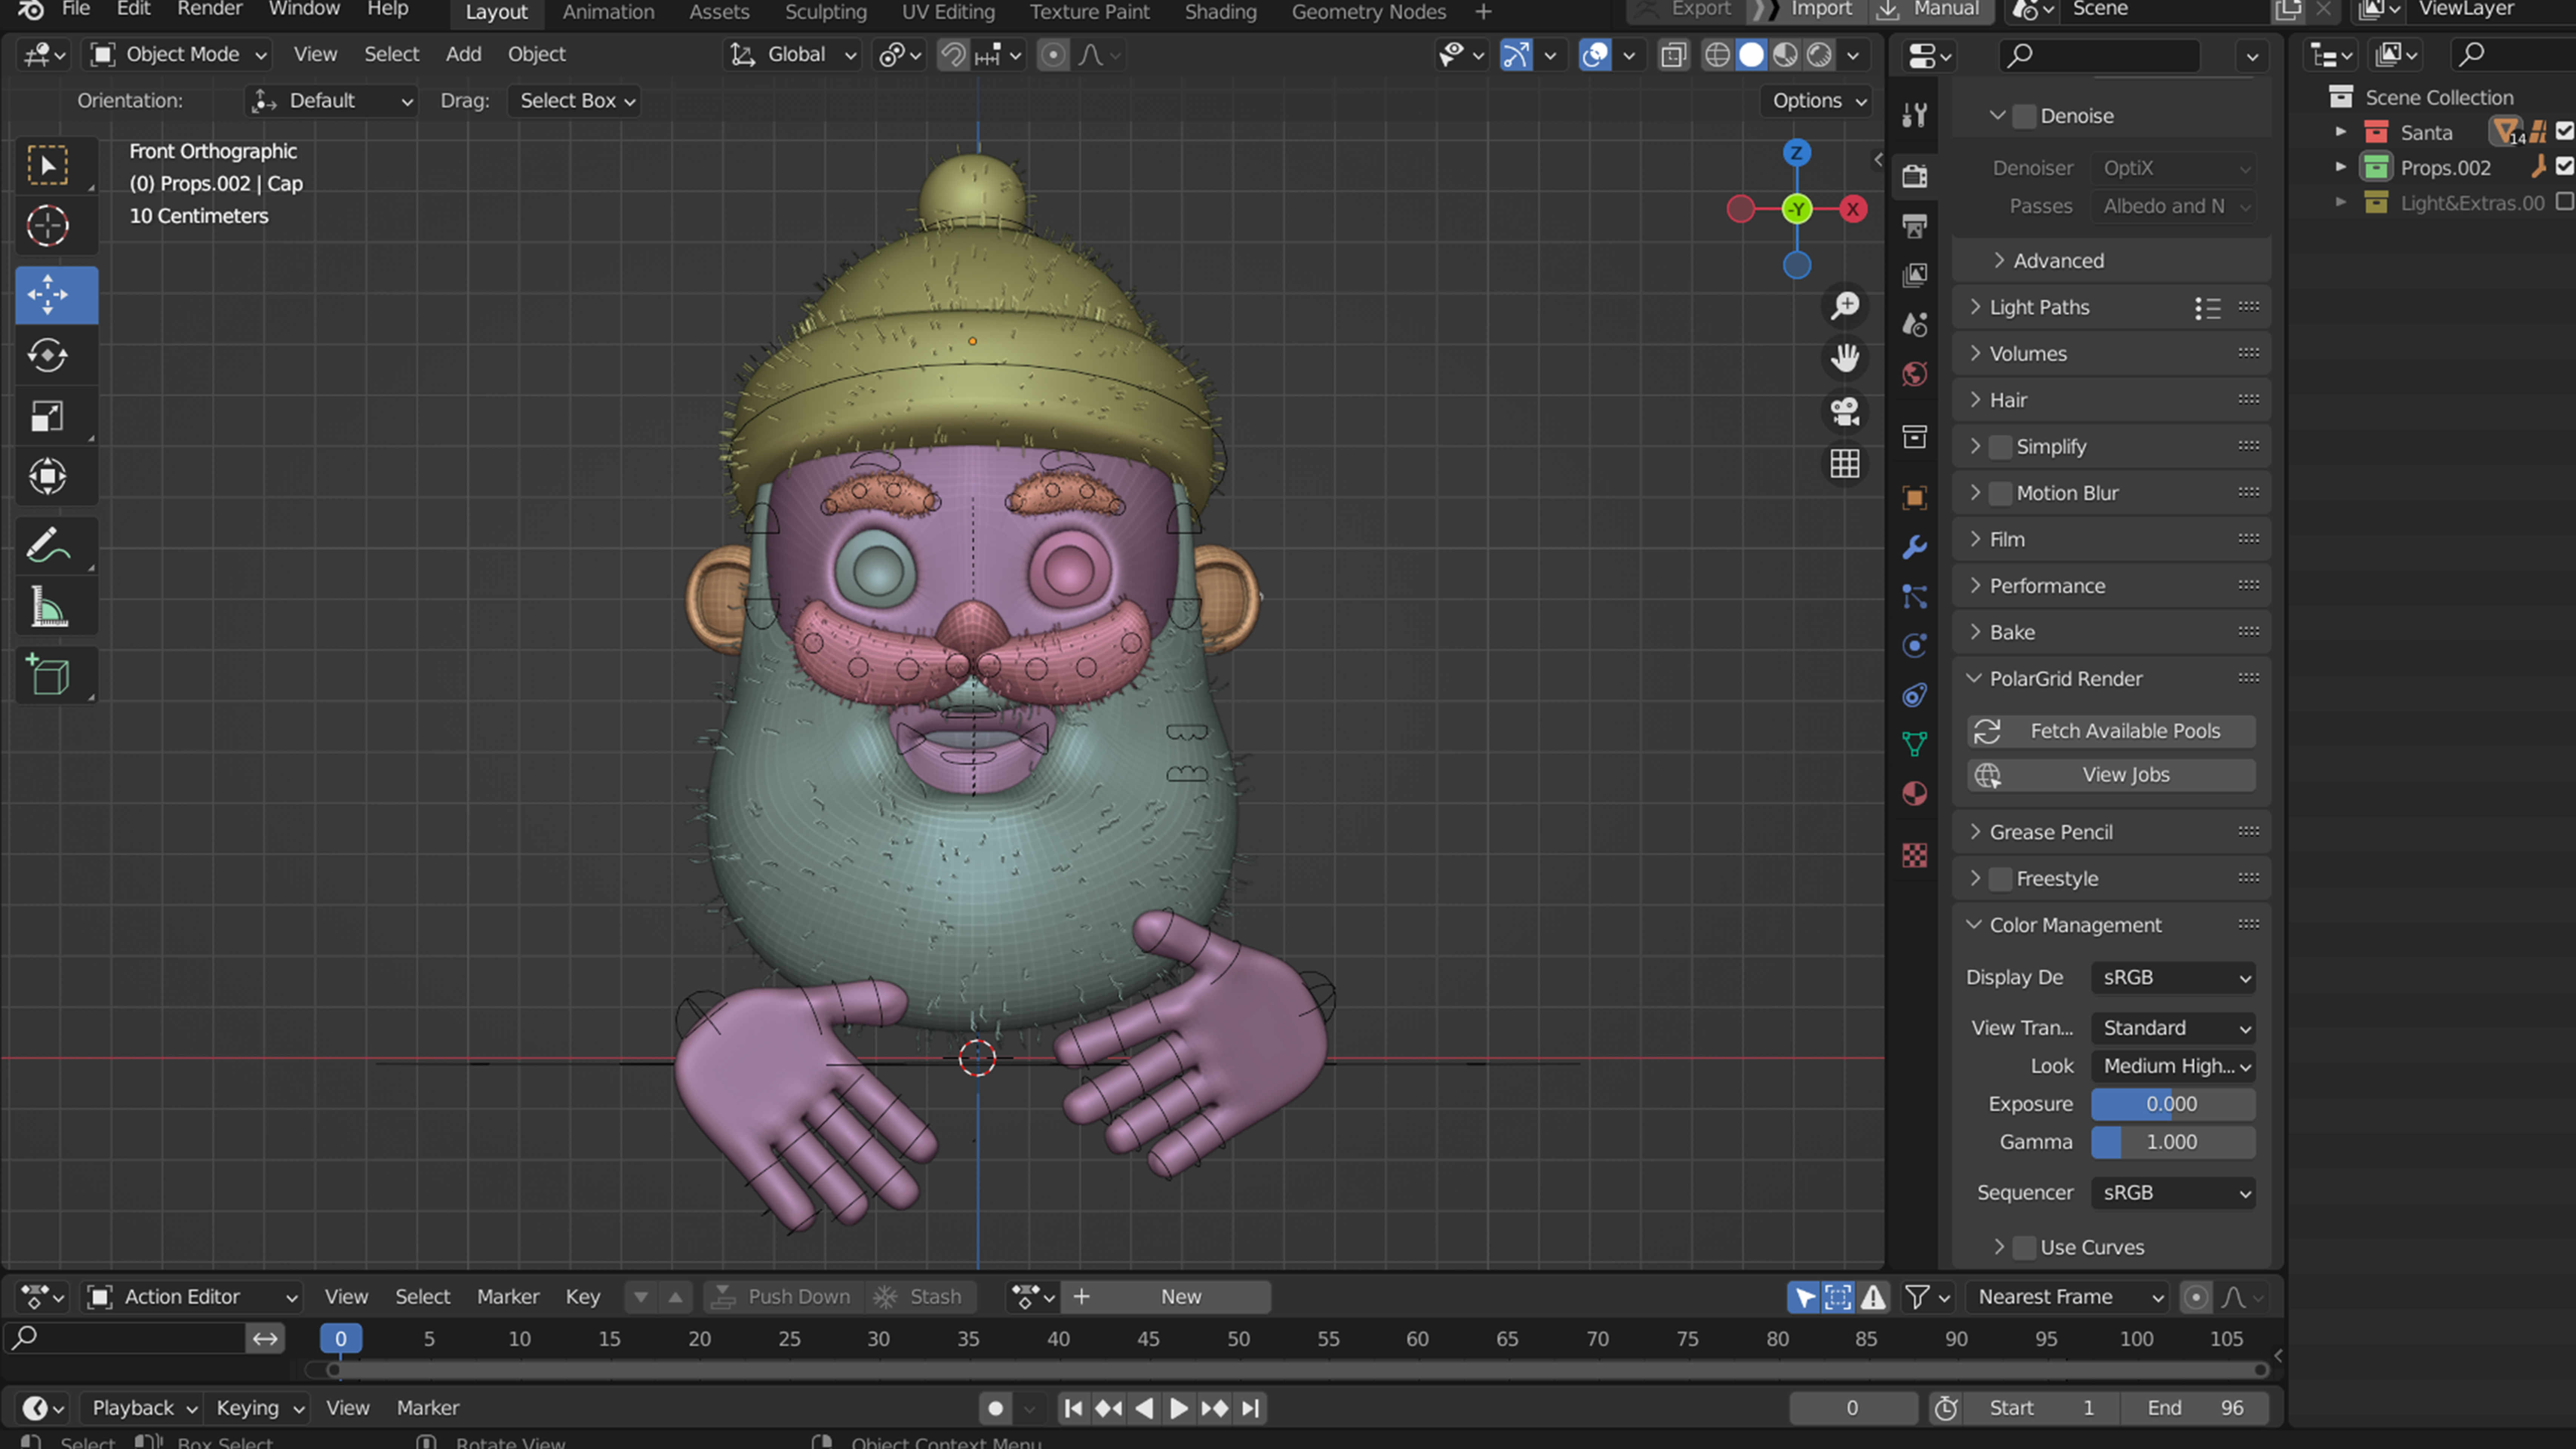Select the 3D Cursor tool
Image resolution: width=2576 pixels, height=1449 pixels.
[48, 226]
